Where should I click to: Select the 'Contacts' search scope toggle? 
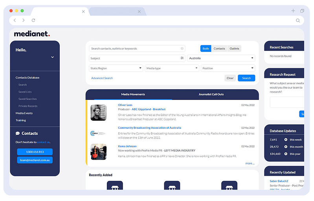[219, 49]
